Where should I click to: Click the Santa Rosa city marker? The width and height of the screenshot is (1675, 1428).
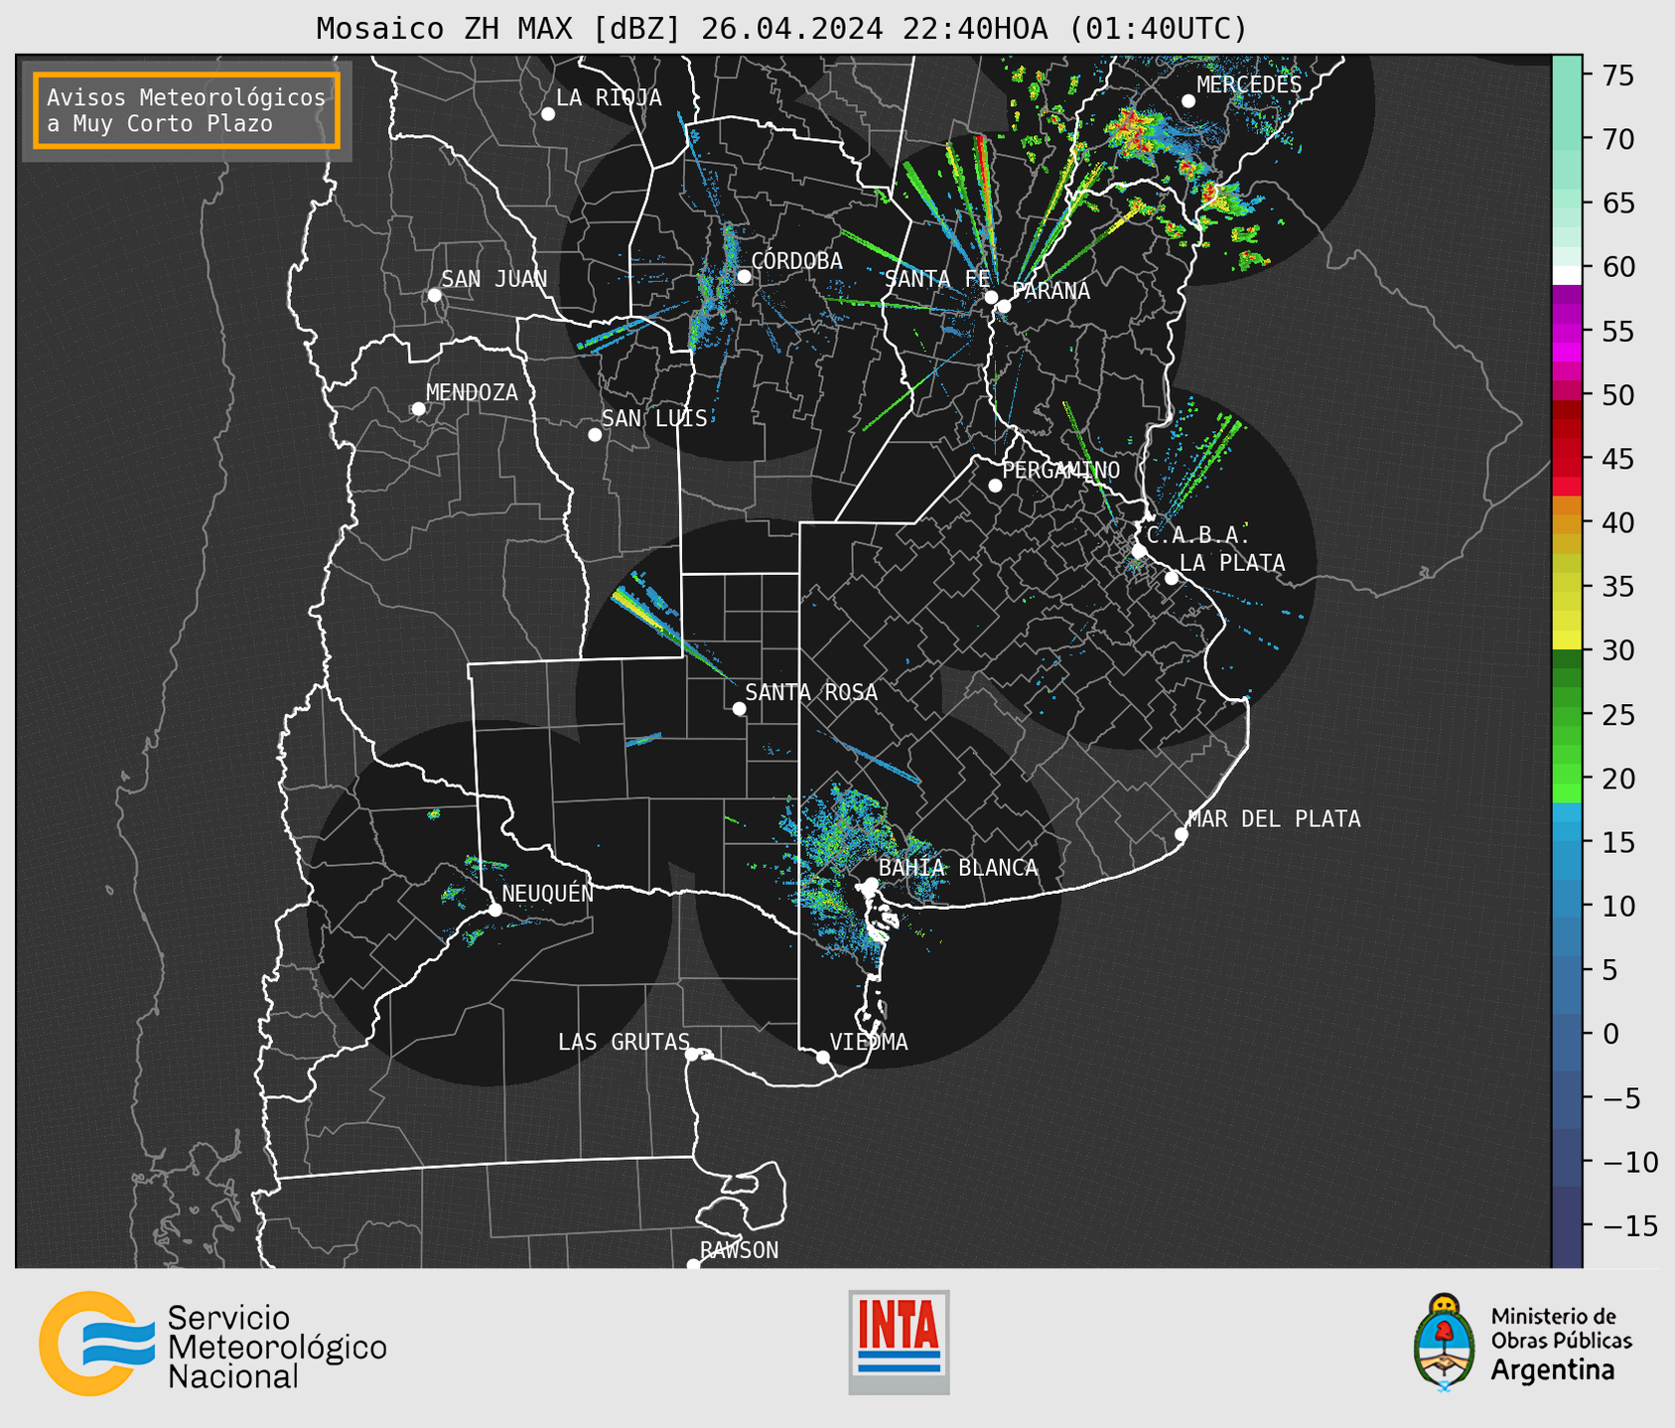(739, 709)
